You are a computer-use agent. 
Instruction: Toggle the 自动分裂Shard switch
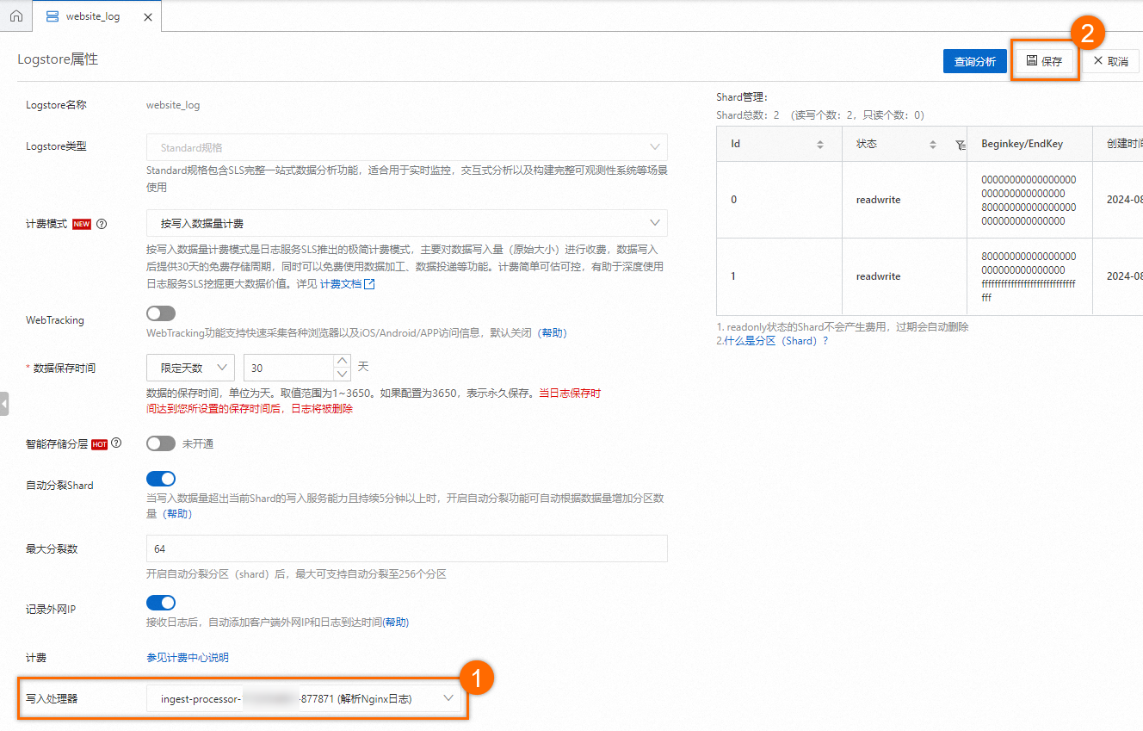[161, 479]
